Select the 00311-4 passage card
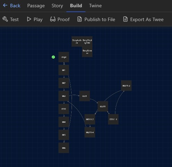Image resolution: width=172 pixels, height=167 pixels. 90,132
